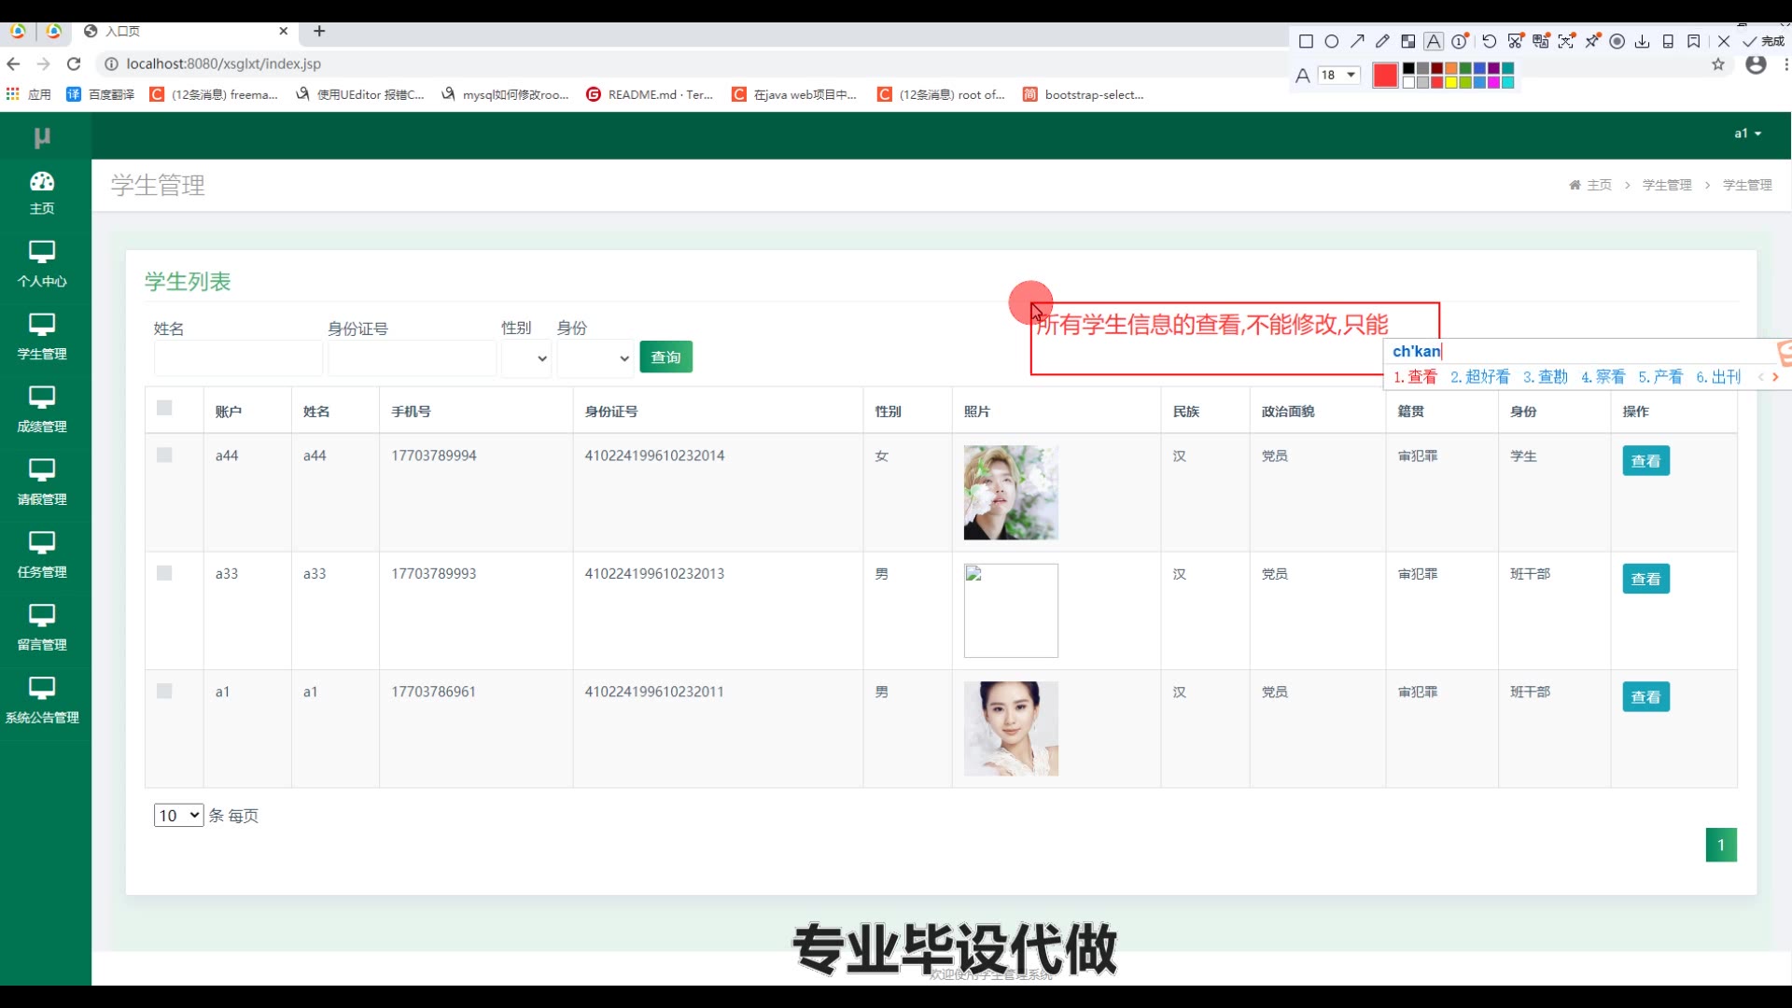Open the a1 student photo thumbnail
The height and width of the screenshot is (1008, 1792).
point(1011,729)
